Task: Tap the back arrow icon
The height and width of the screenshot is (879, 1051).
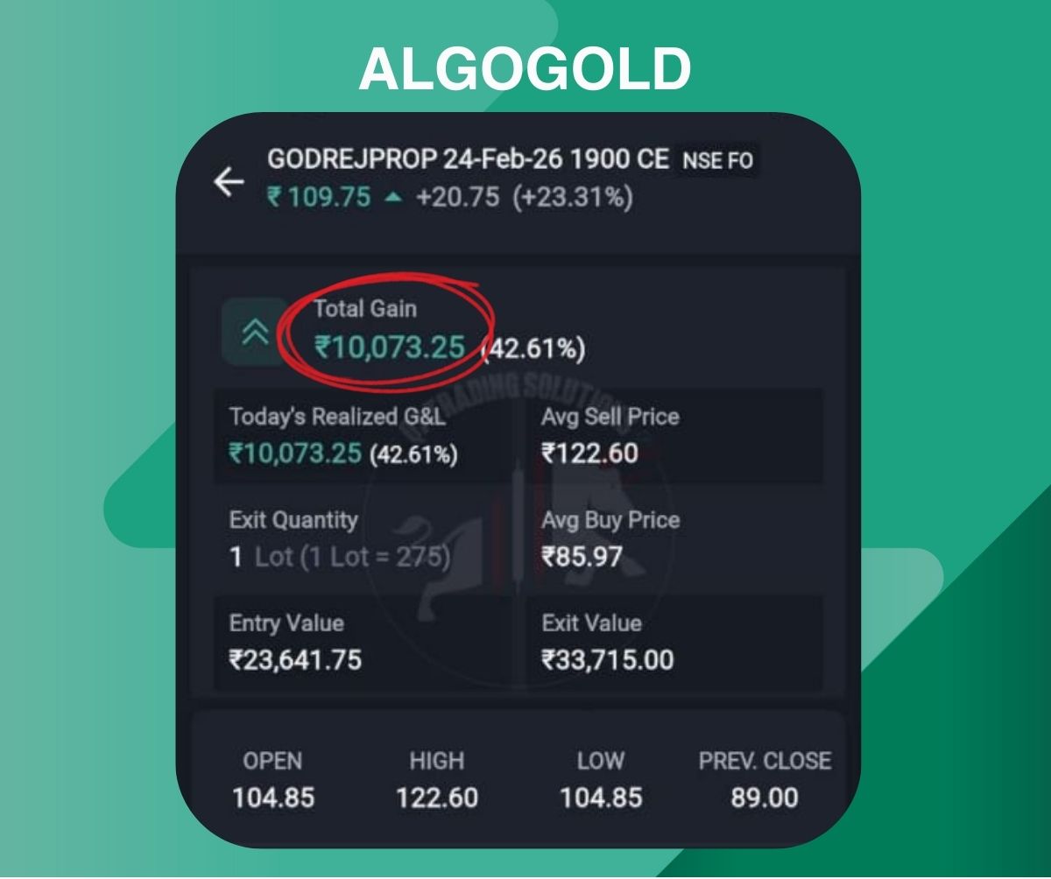Action: coord(229,182)
